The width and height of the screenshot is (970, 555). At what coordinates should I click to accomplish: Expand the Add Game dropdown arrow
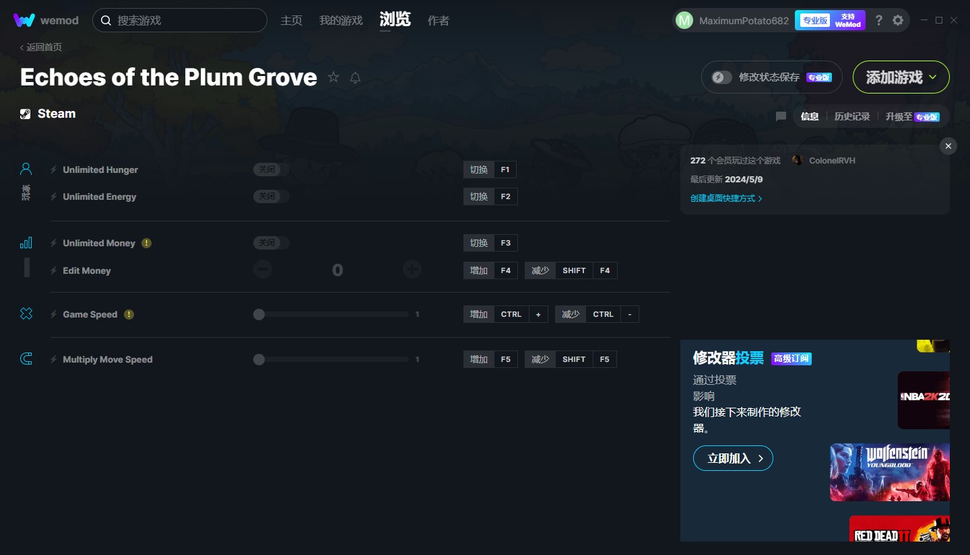933,77
